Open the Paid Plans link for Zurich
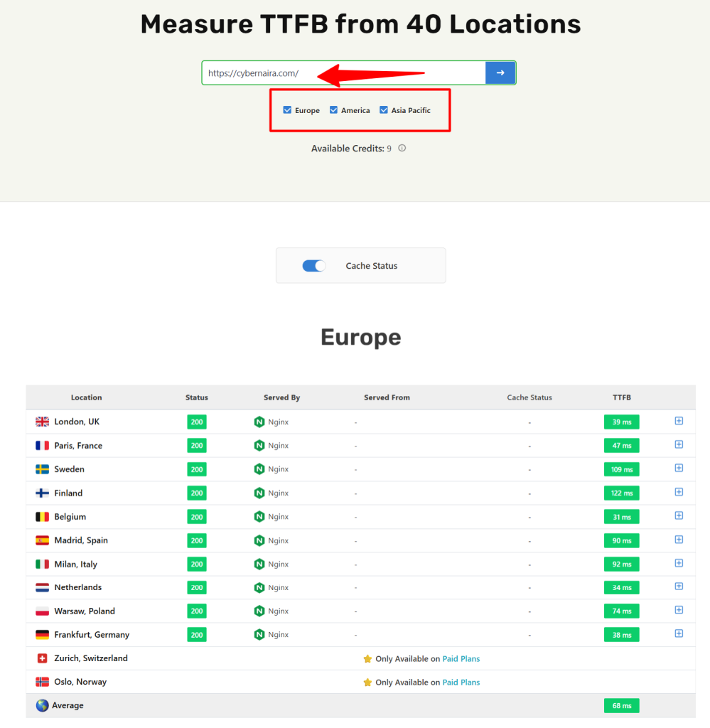 tap(461, 658)
